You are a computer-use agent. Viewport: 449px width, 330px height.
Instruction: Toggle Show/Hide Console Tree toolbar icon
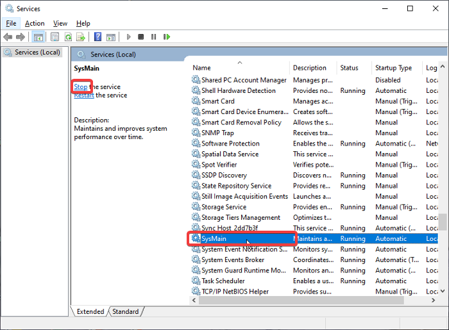pos(38,37)
